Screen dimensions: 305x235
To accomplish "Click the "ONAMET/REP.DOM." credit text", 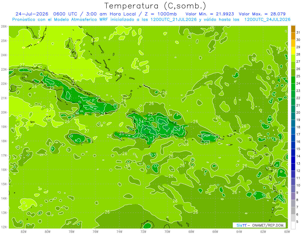I will point(268,225).
